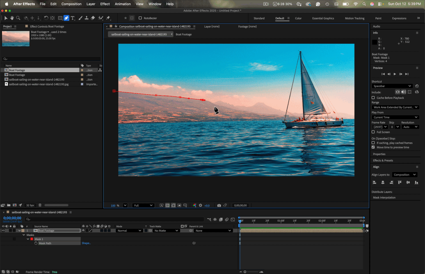425x274 pixels.
Task: Check Cache Before Playback
Action: pyautogui.click(x=373, y=98)
